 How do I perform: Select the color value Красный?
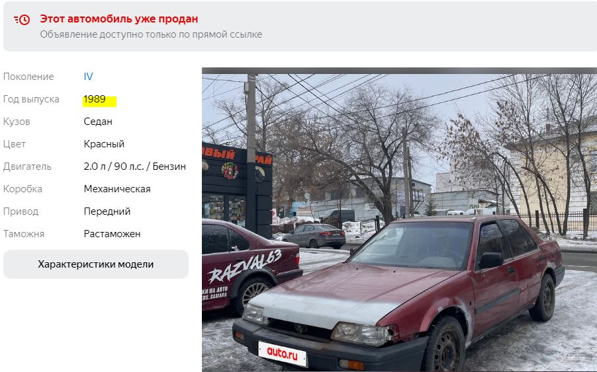pyautogui.click(x=104, y=144)
